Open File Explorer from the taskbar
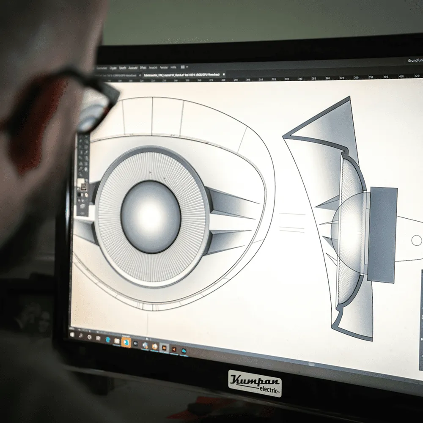The height and width of the screenshot is (423, 423). point(117,341)
